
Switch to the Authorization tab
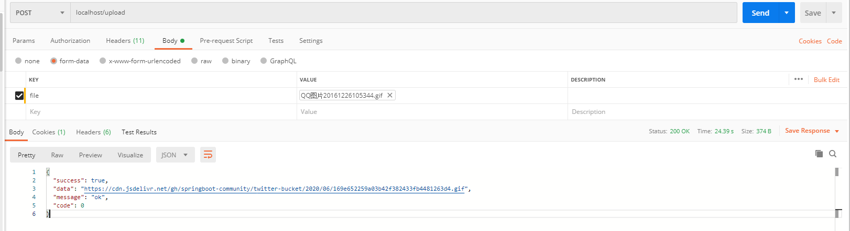coord(70,41)
